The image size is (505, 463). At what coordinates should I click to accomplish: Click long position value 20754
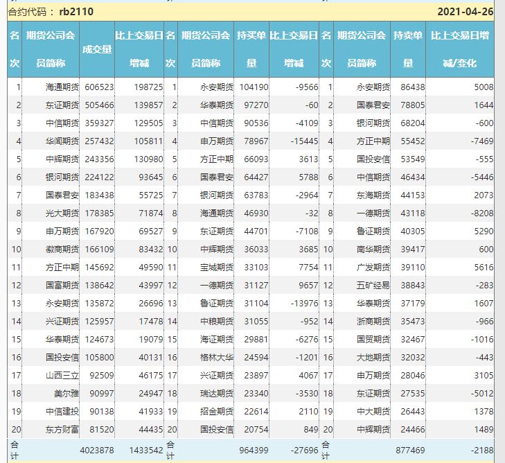coord(256,430)
